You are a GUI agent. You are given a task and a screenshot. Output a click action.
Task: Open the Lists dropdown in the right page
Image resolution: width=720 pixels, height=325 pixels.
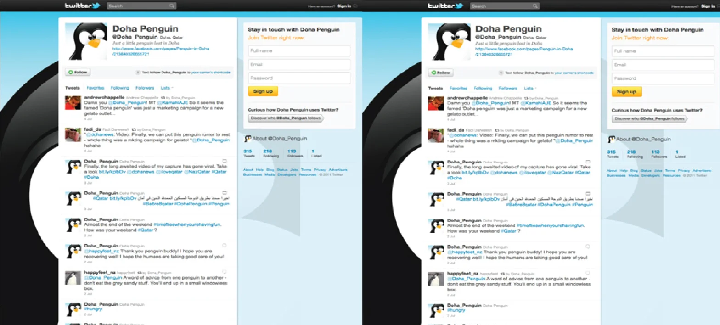[x=530, y=88]
